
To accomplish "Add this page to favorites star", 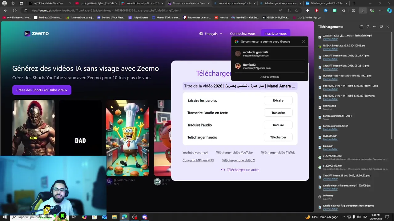I will click(297, 10).
